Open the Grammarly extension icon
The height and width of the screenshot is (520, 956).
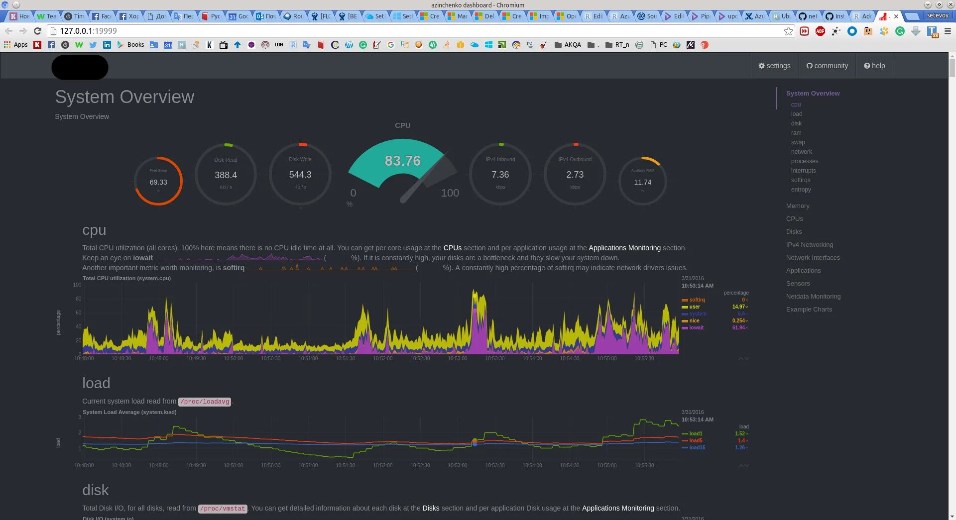click(900, 31)
